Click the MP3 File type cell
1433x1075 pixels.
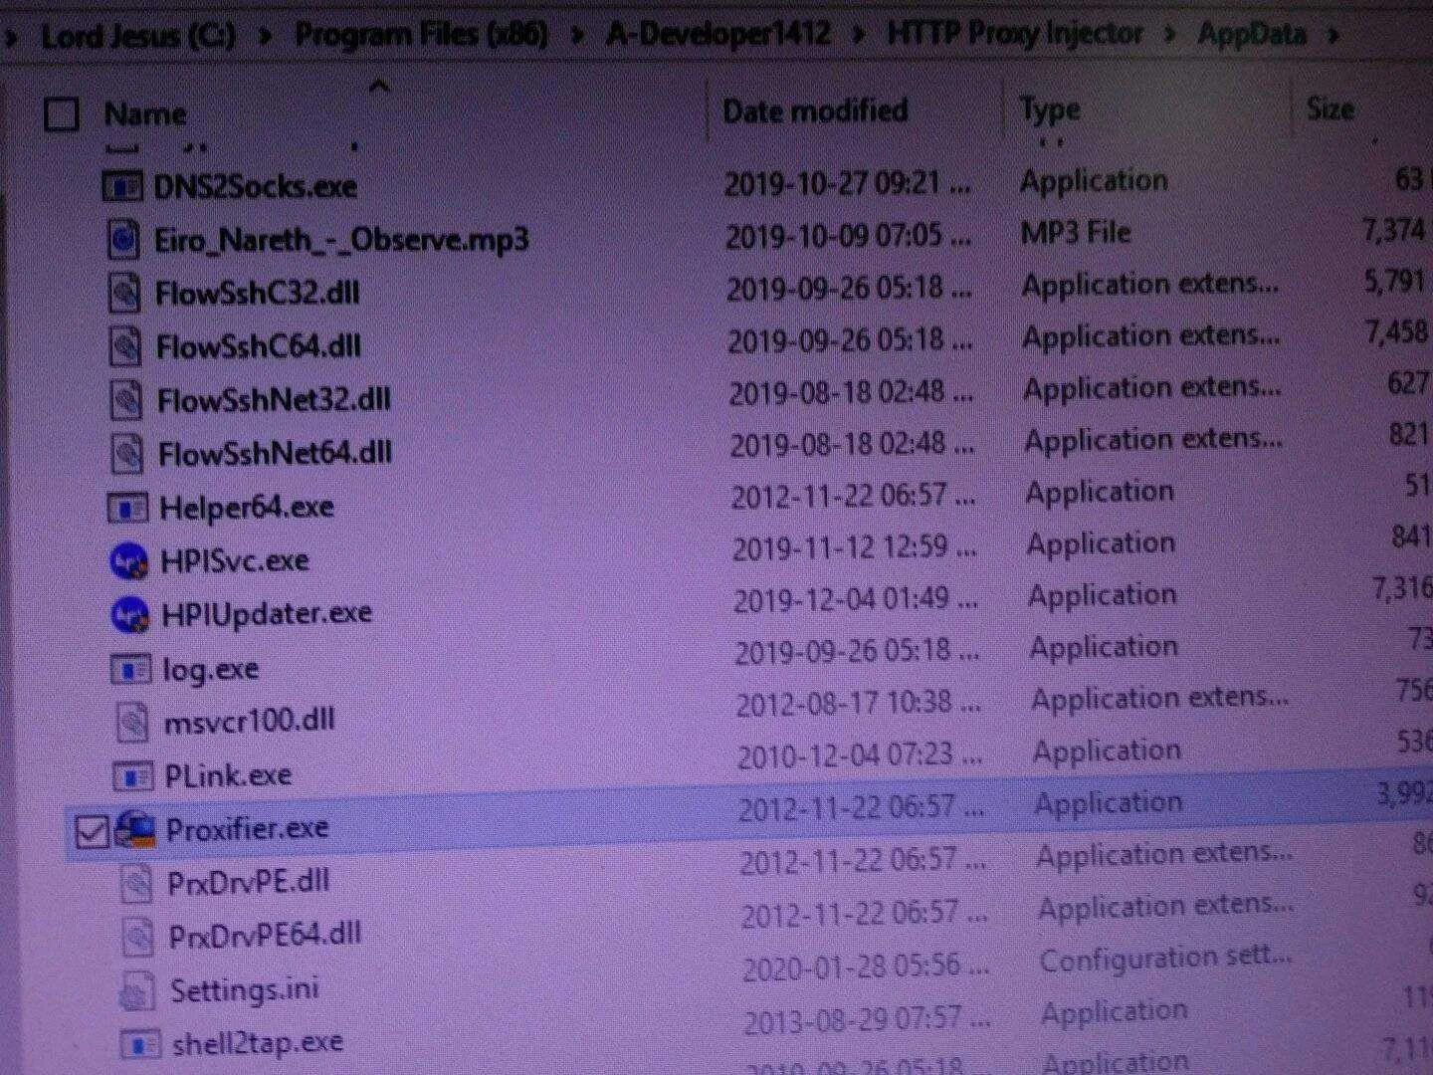[1076, 232]
